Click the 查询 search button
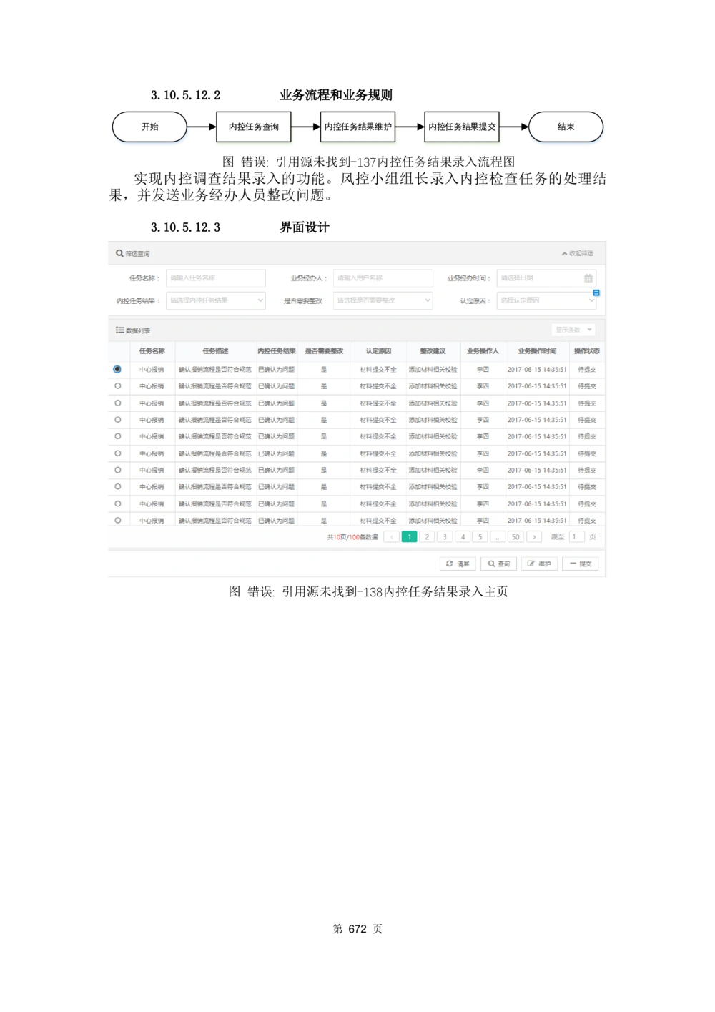715x1012 pixels. point(498,564)
